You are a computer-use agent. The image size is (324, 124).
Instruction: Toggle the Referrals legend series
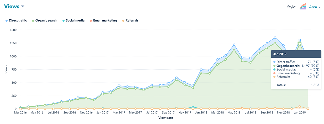130,20
